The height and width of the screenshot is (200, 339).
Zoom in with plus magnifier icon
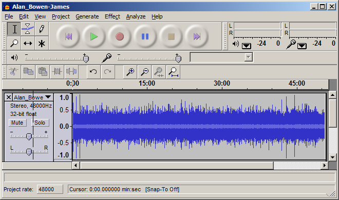coord(130,72)
